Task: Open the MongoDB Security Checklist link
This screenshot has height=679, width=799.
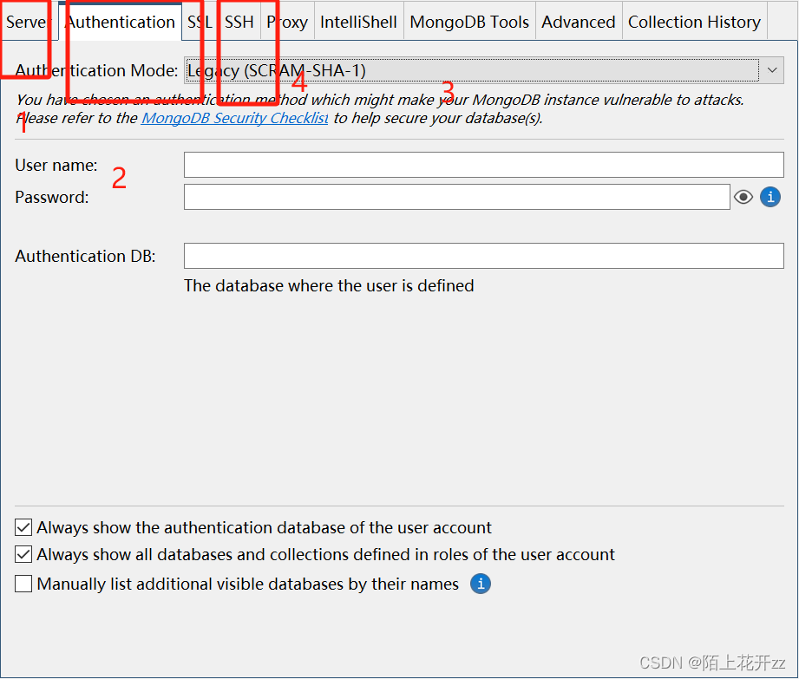Action: 234,118
